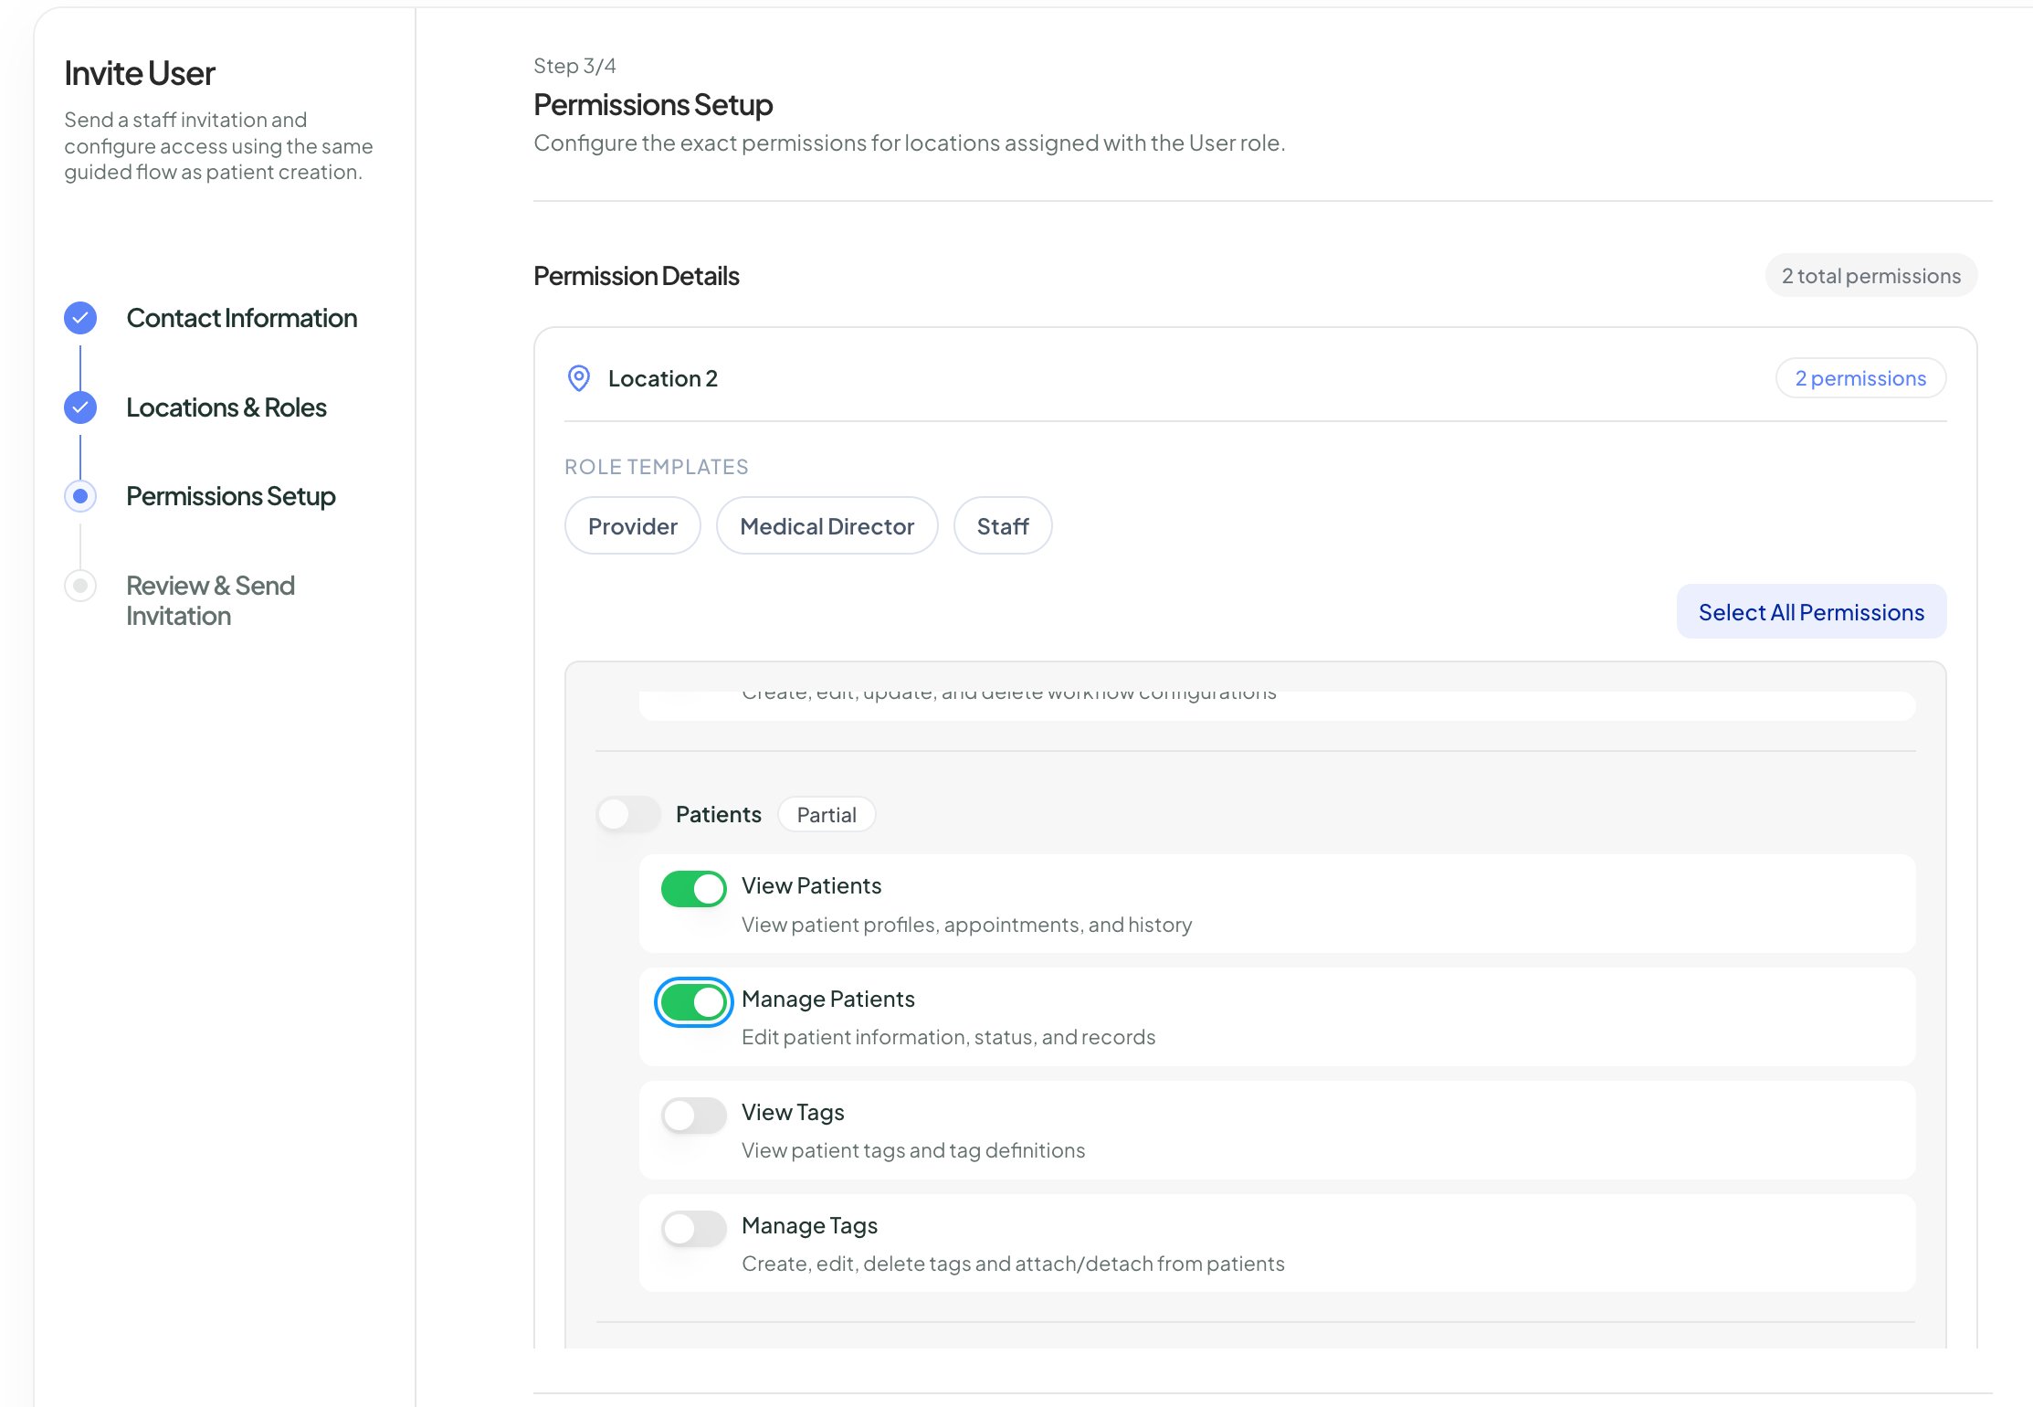This screenshot has width=2033, height=1407.
Task: Enable the Manage Tags permission toggle
Action: [x=694, y=1228]
